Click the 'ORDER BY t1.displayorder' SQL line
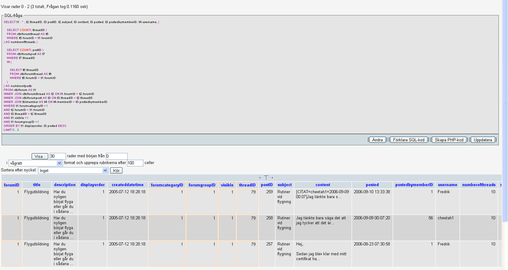The width and height of the screenshot is (508, 270). [35, 126]
